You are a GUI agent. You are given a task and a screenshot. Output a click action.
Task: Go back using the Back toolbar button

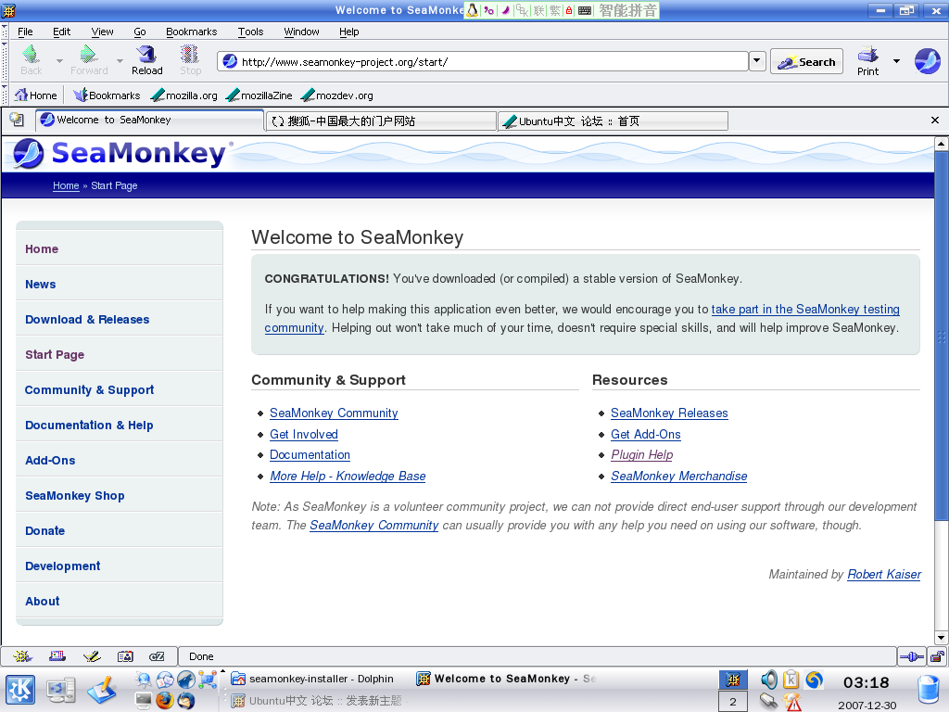click(x=31, y=60)
